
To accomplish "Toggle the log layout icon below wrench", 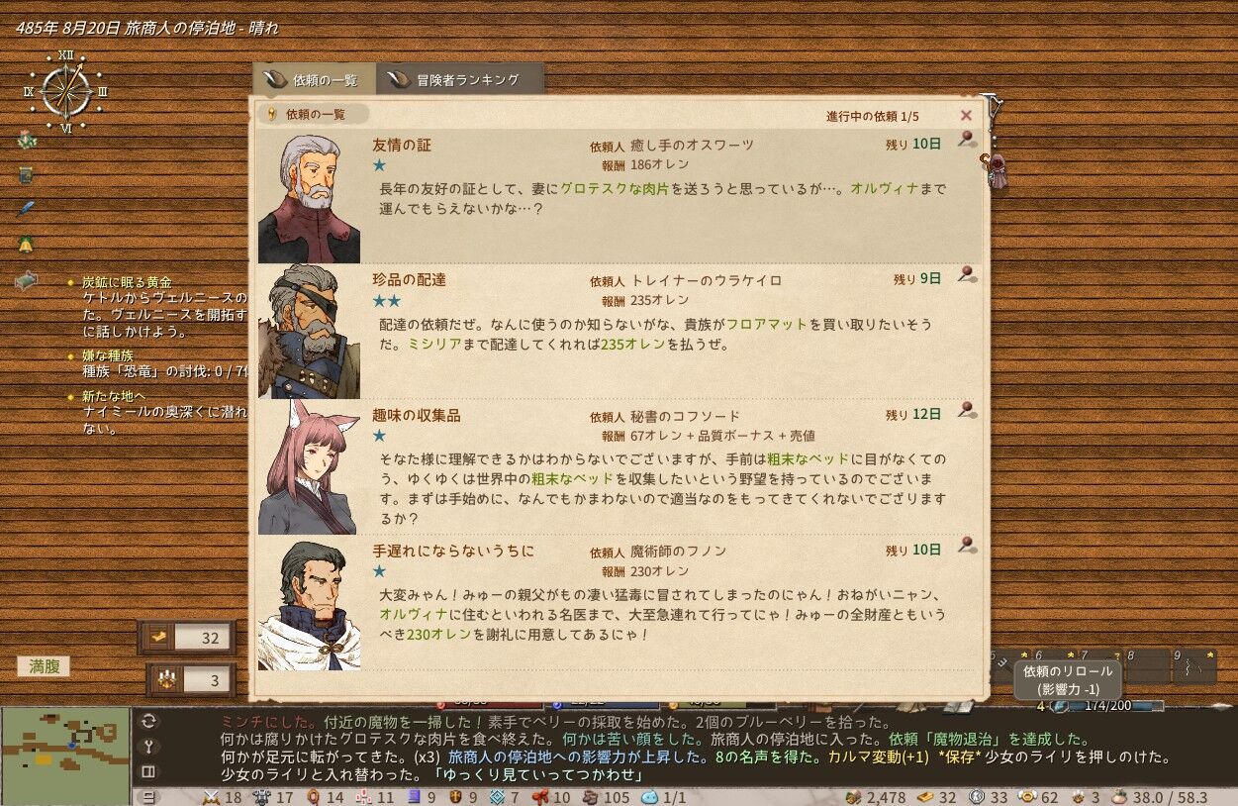I will pyautogui.click(x=149, y=770).
